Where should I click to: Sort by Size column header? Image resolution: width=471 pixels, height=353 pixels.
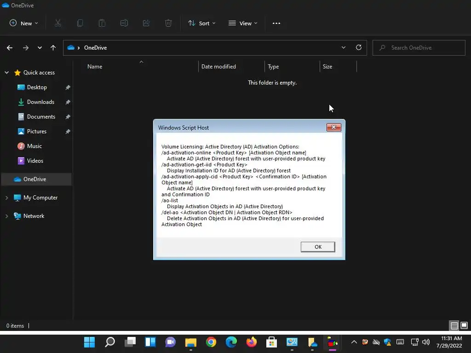click(x=327, y=67)
